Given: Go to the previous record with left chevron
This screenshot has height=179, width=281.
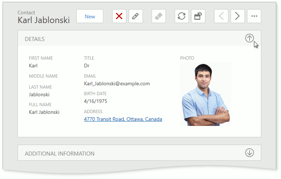Looking at the screenshot, I should pyautogui.click(x=221, y=16).
